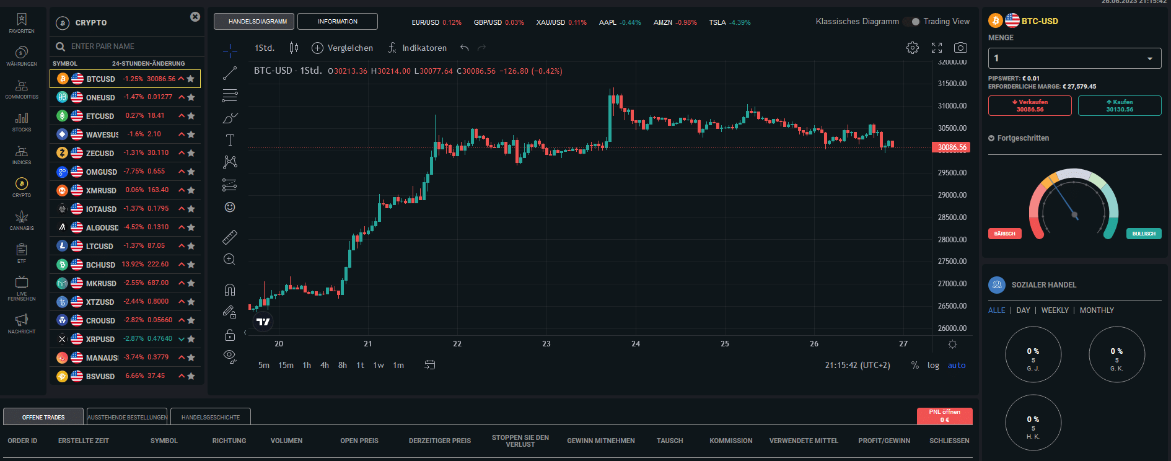Click Verkaufen sell button 30086.56
The height and width of the screenshot is (461, 1171).
tap(1030, 106)
